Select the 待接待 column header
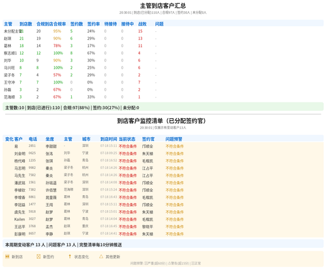 click(x=110, y=24)
